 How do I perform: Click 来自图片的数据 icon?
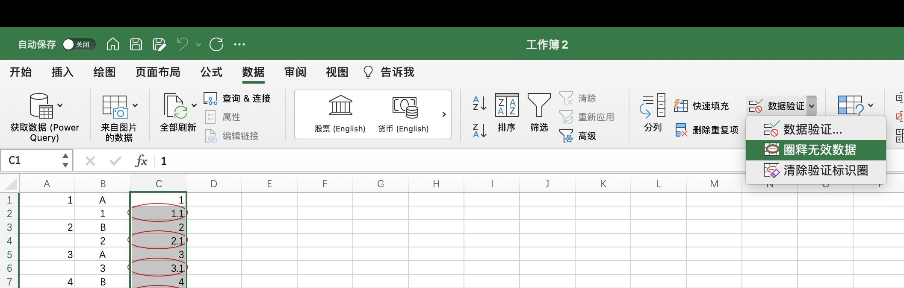(x=115, y=107)
